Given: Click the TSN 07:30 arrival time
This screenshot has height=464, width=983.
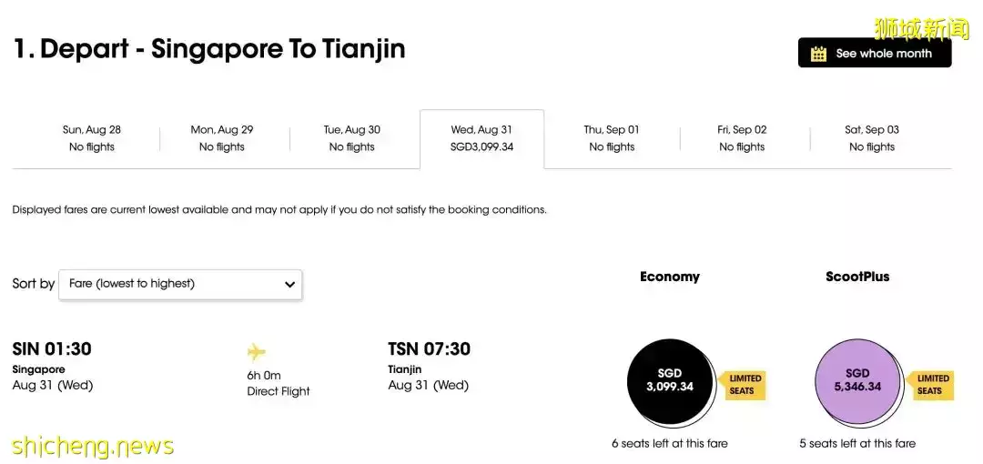Looking at the screenshot, I should point(429,348).
